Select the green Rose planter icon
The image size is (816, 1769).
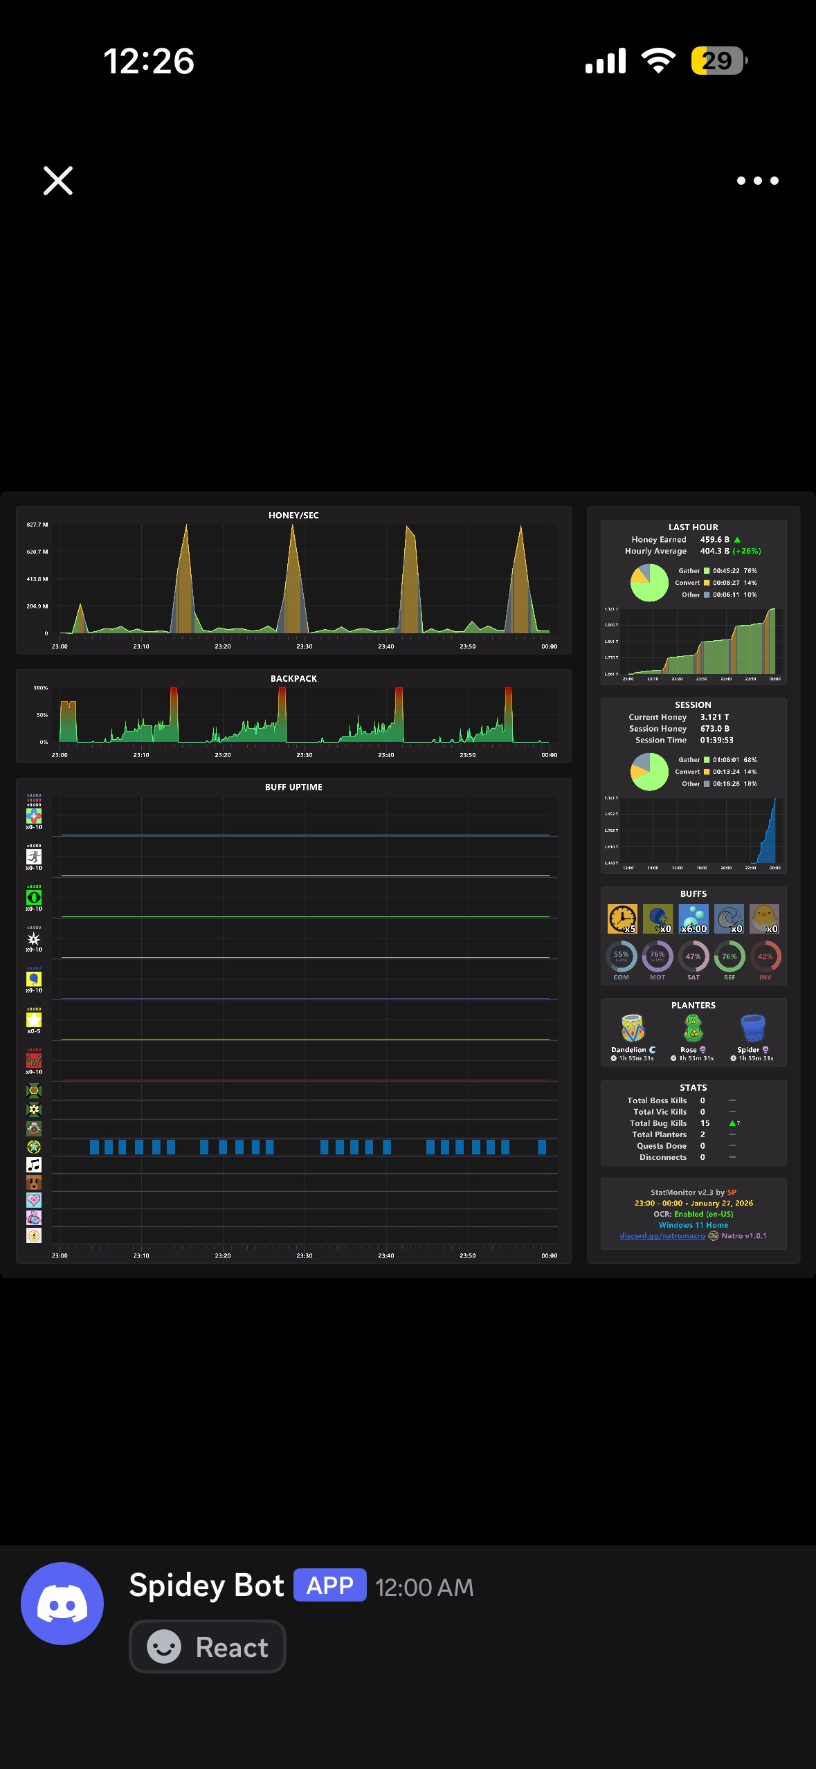[x=693, y=1028]
